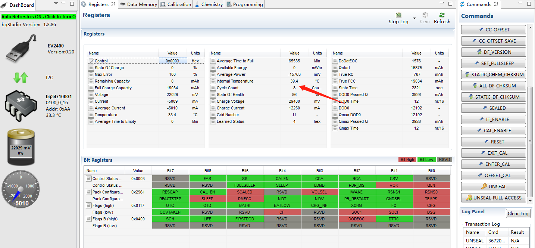The image size is (535, 248).
Task: Click the Scan icon in the Registers toolbar
Action: coord(425,15)
